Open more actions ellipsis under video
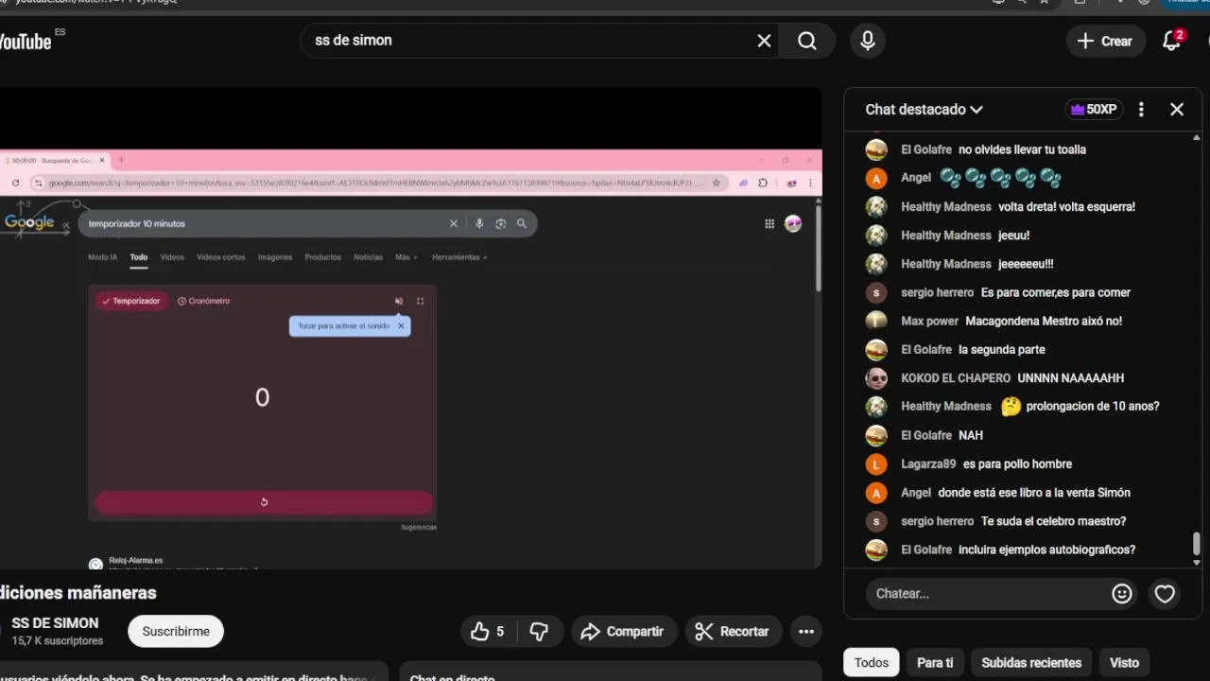Screen dimensions: 1210x681 [x=806, y=631]
